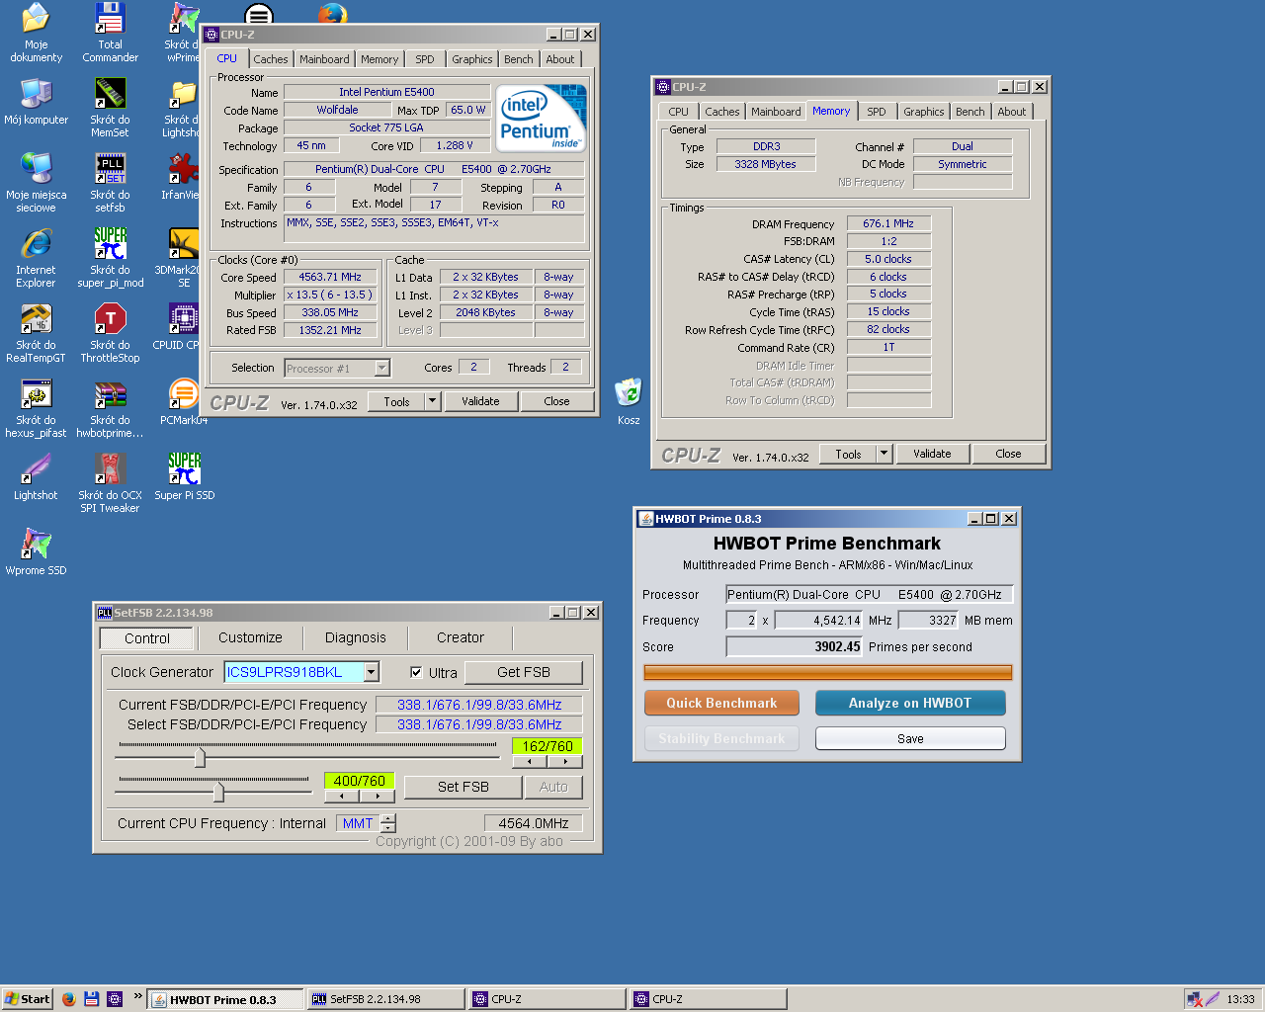Click Set FSB button
1265x1012 pixels.
[x=464, y=787]
